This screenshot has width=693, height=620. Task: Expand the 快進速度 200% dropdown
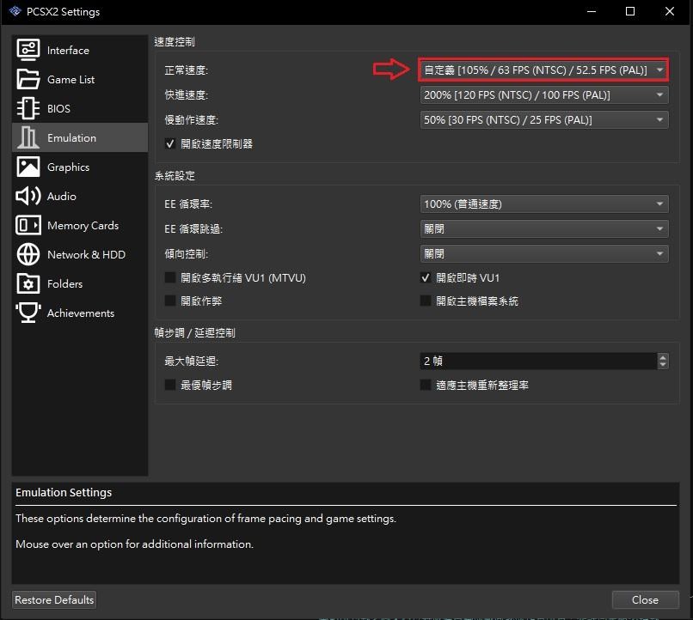click(543, 95)
